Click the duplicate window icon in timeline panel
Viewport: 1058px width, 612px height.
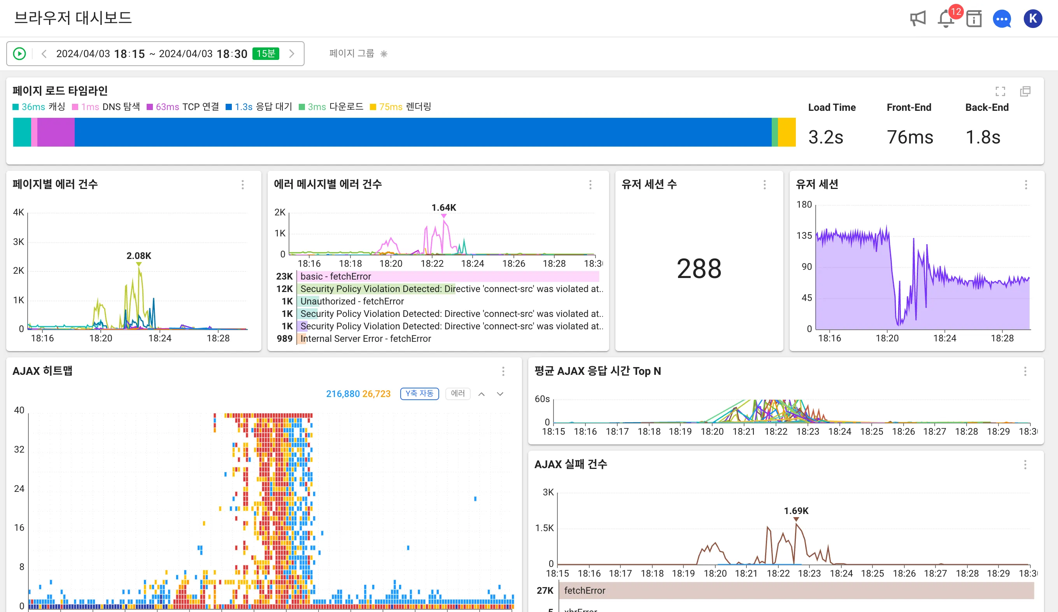pos(1025,91)
